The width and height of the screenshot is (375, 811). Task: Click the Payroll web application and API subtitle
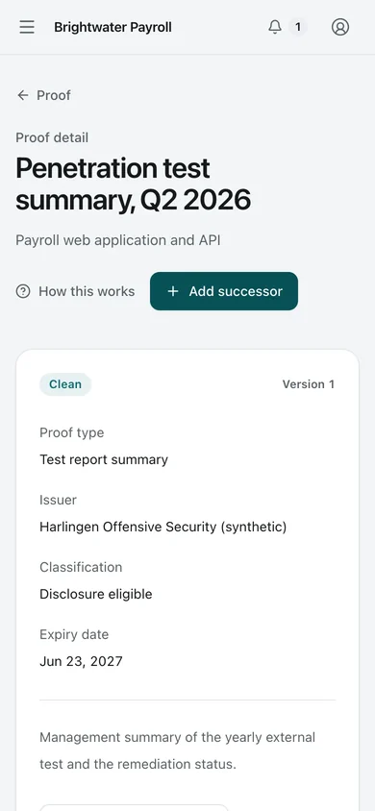118,240
